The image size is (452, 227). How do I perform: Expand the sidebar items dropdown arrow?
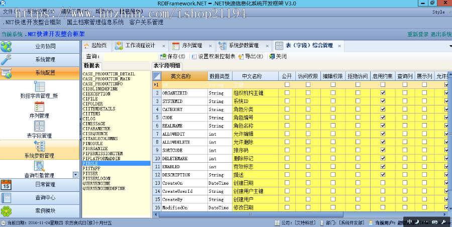(75, 175)
